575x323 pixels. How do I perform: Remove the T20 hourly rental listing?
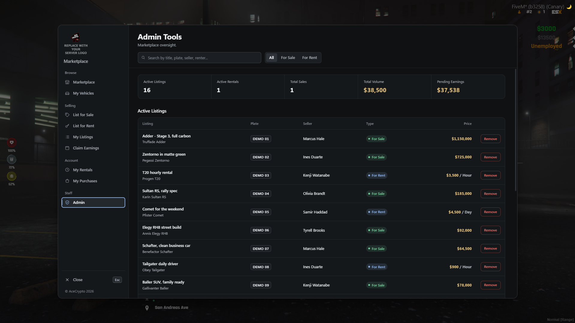491,175
